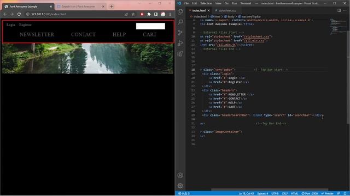This screenshot has width=350, height=196.
Task: Change indentation via Spaces: 4
Action: 262,194
